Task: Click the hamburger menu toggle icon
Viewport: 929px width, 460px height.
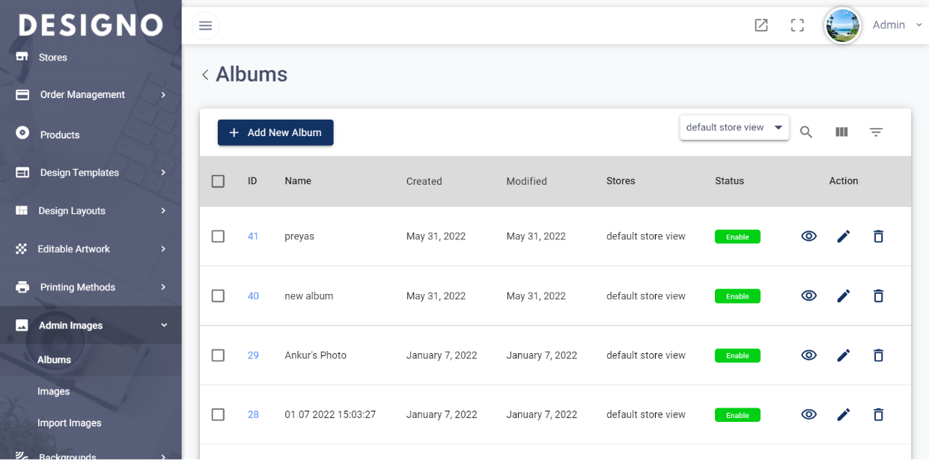Action: pyautogui.click(x=205, y=25)
